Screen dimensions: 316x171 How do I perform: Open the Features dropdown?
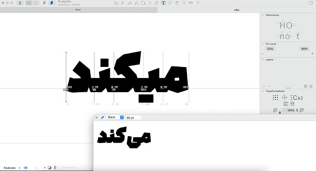tap(12, 168)
